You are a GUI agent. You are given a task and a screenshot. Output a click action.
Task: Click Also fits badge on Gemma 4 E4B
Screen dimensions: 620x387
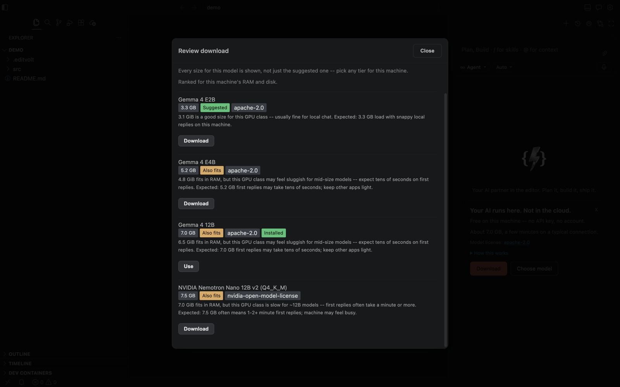click(212, 170)
